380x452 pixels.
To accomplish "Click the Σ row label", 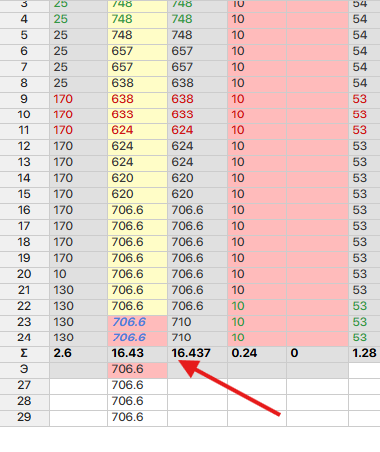I will point(24,353).
